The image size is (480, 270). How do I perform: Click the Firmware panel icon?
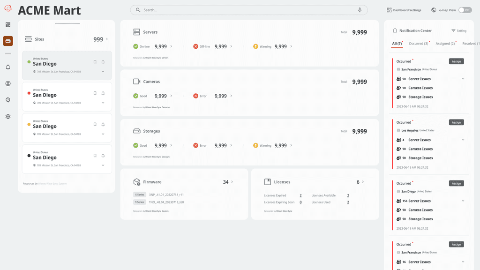click(136, 182)
